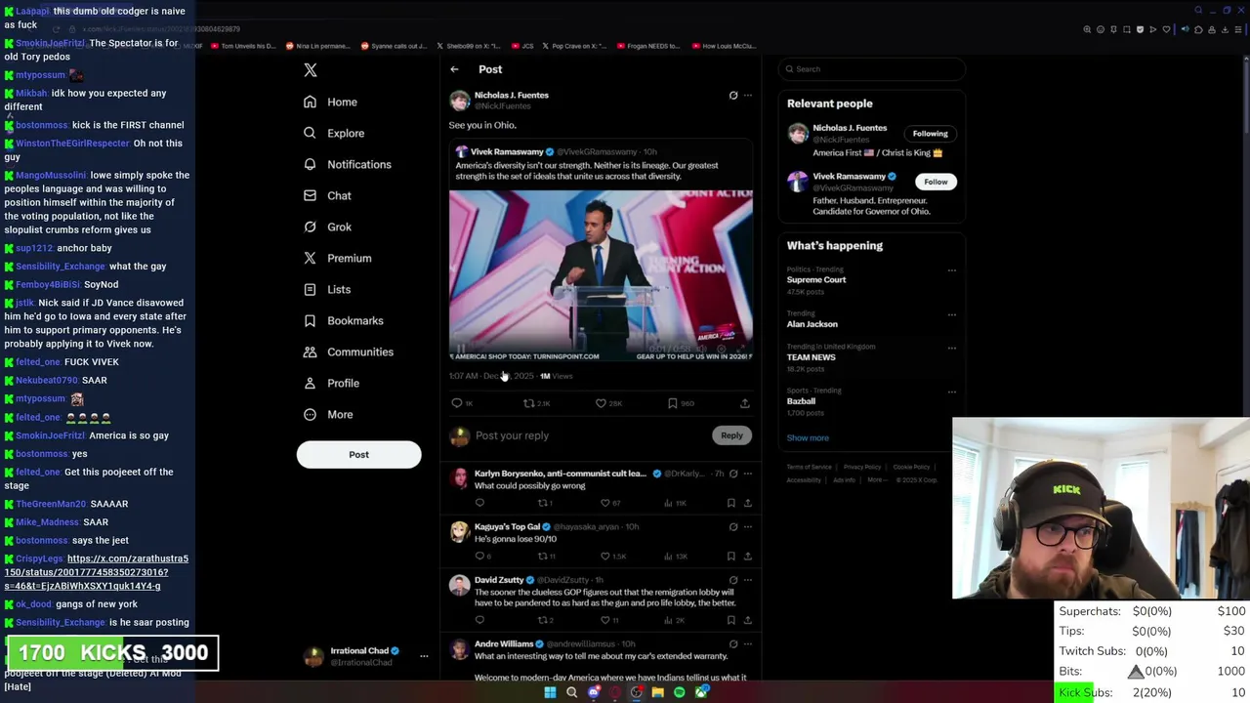Switch to How Louis McClu... browser tab
This screenshot has width=1250, height=703.
pos(725,46)
